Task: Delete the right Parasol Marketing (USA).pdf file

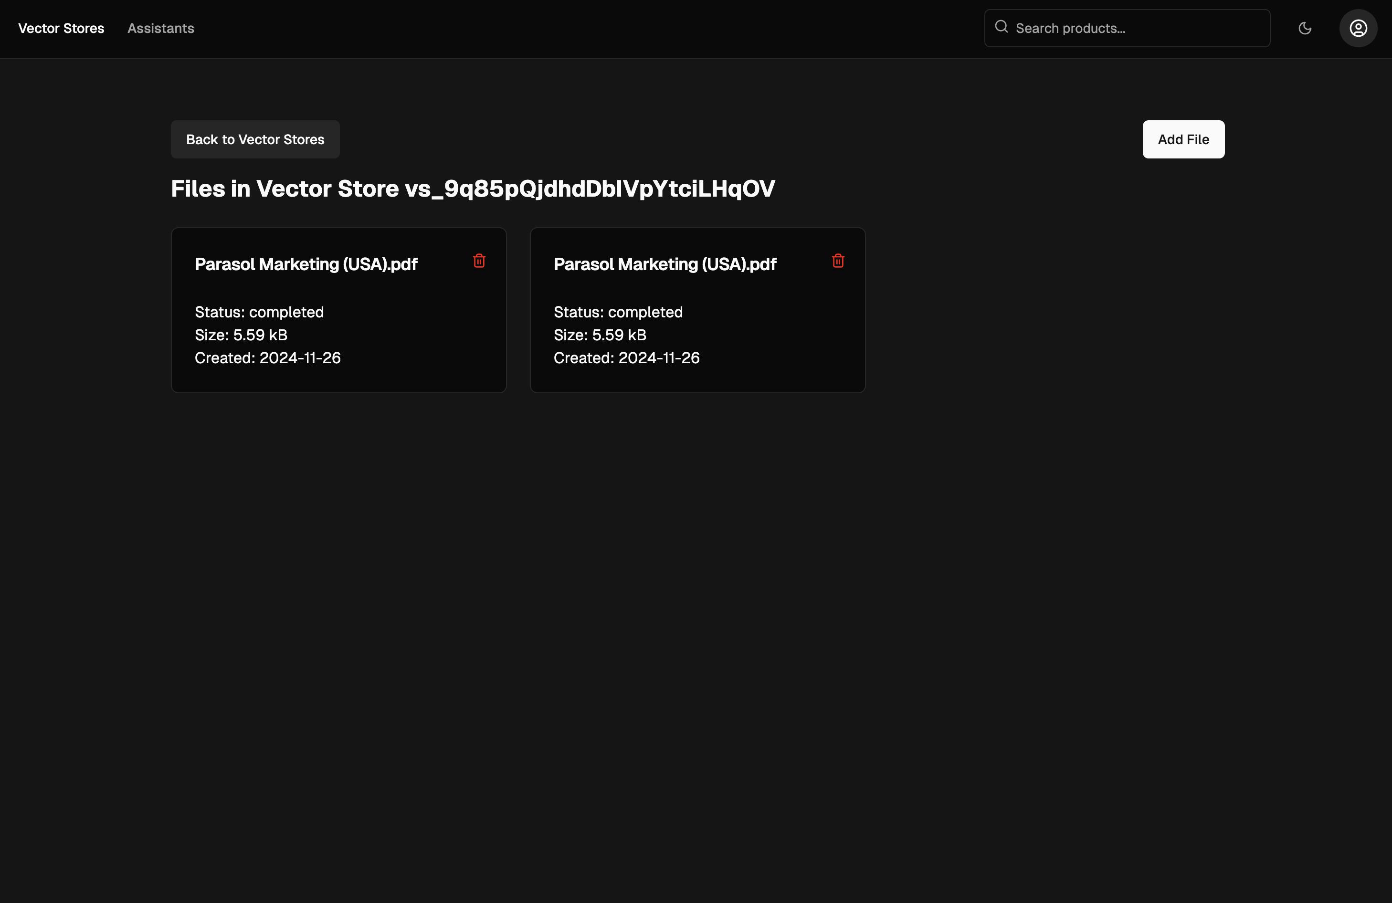Action: (838, 262)
